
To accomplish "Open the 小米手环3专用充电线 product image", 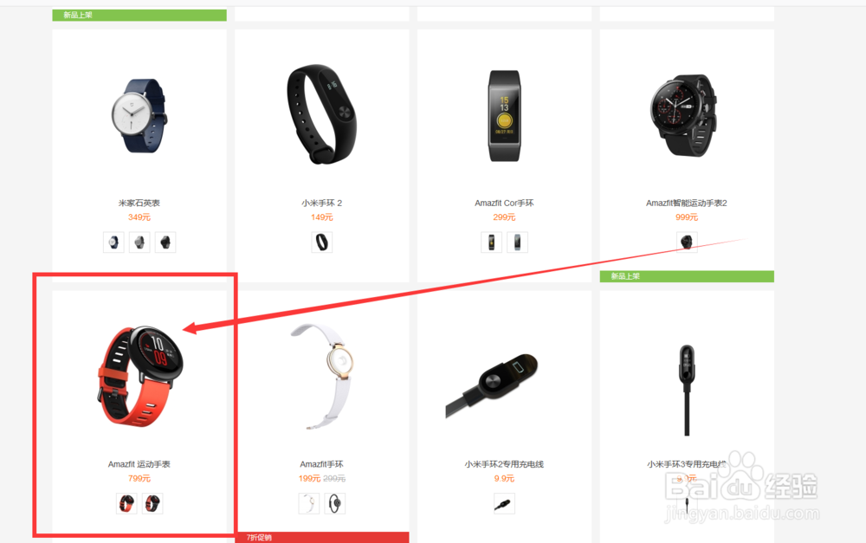I will [x=687, y=390].
